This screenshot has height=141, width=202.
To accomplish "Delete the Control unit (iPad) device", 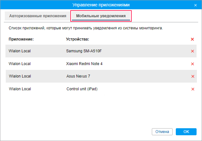I will (x=192, y=89).
